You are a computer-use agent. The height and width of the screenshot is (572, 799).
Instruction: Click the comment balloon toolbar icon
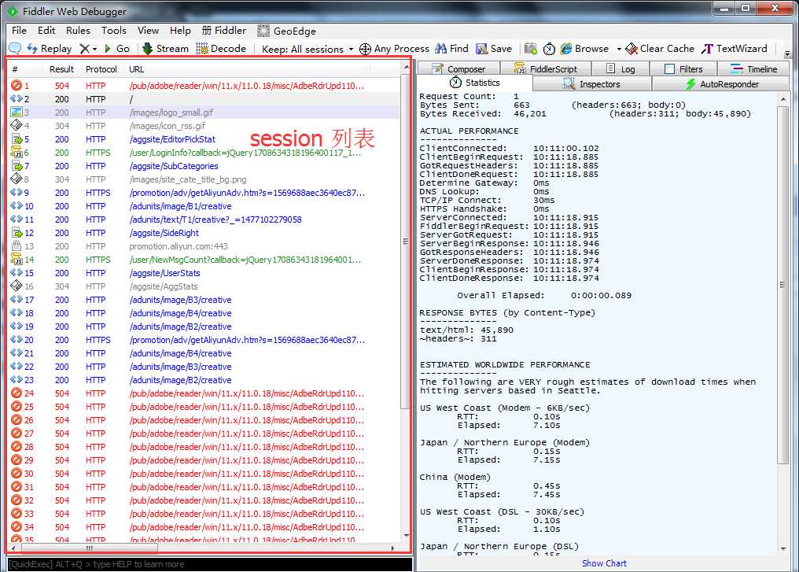15,49
